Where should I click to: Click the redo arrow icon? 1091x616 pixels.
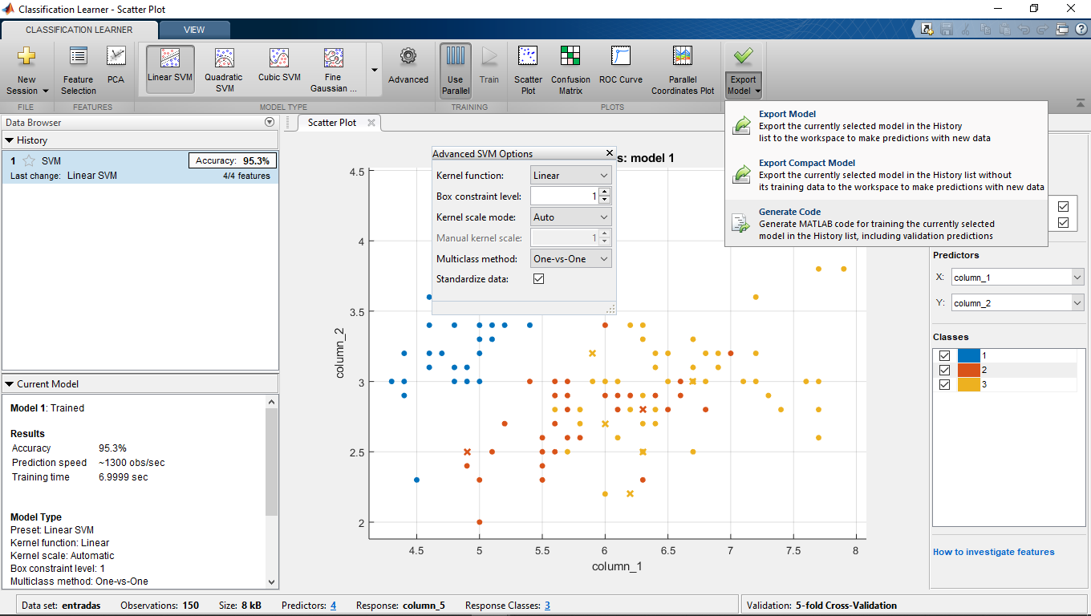click(1042, 30)
